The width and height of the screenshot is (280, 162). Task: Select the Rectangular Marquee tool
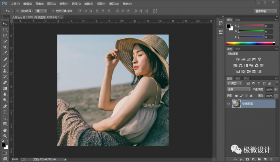(x=5, y=29)
